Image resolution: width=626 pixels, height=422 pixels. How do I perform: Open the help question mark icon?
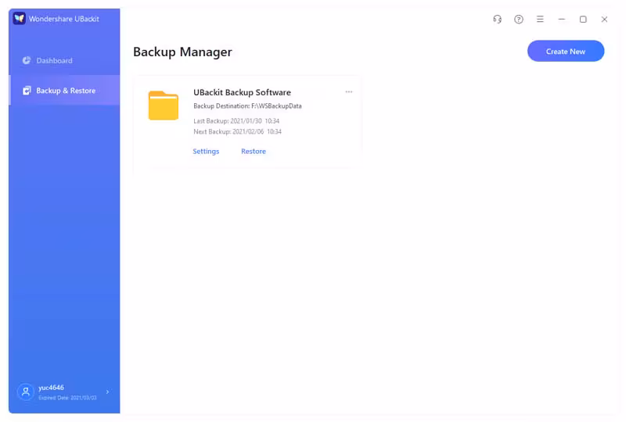[x=519, y=19]
